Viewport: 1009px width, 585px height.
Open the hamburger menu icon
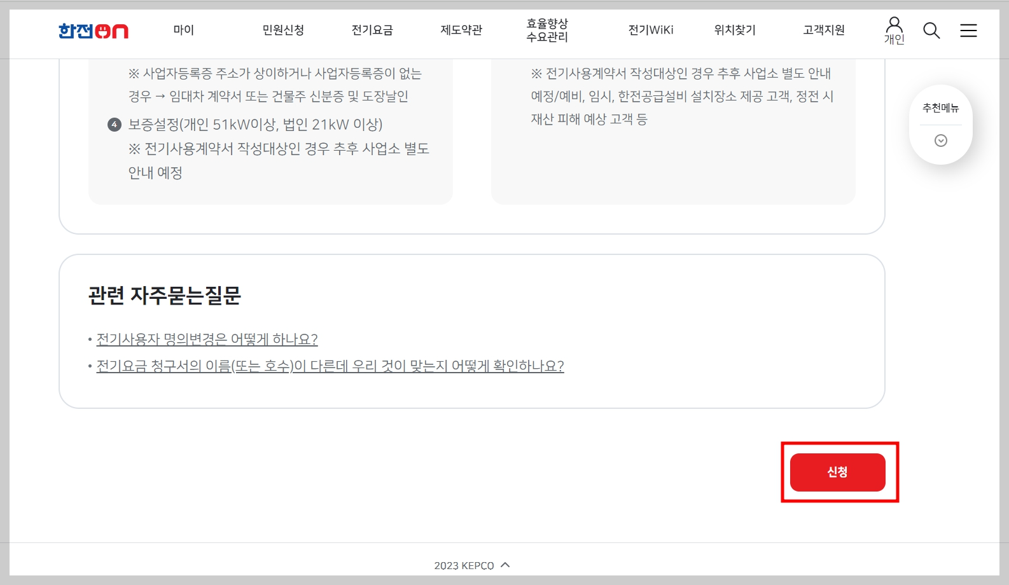pos(968,30)
